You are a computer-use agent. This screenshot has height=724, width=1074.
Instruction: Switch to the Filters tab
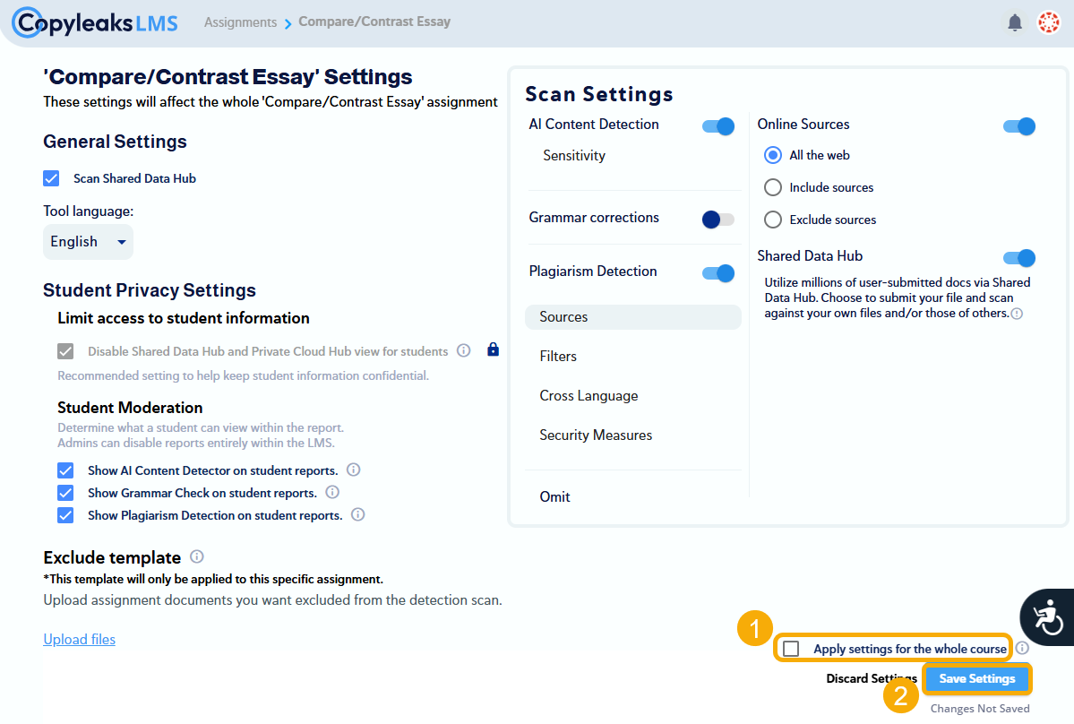[x=558, y=356]
